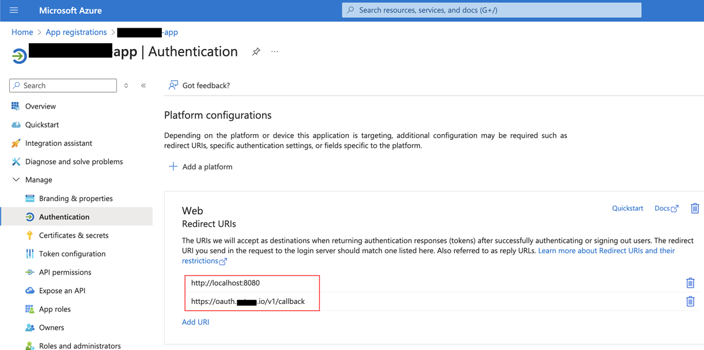
Task: Delete the oauth callback URI
Action: tap(690, 301)
